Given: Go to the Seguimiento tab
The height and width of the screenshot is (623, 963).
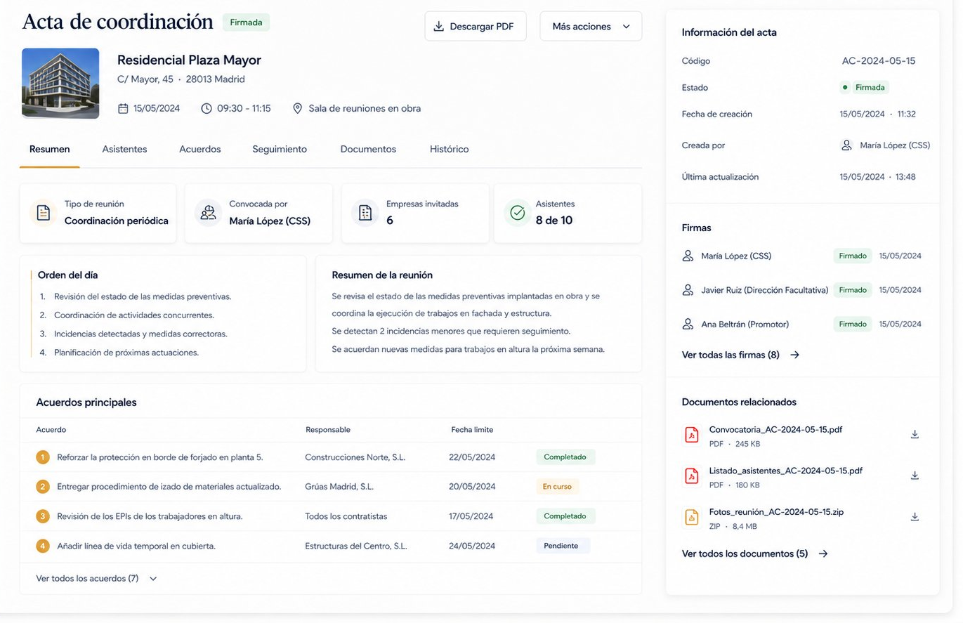Looking at the screenshot, I should pyautogui.click(x=280, y=149).
